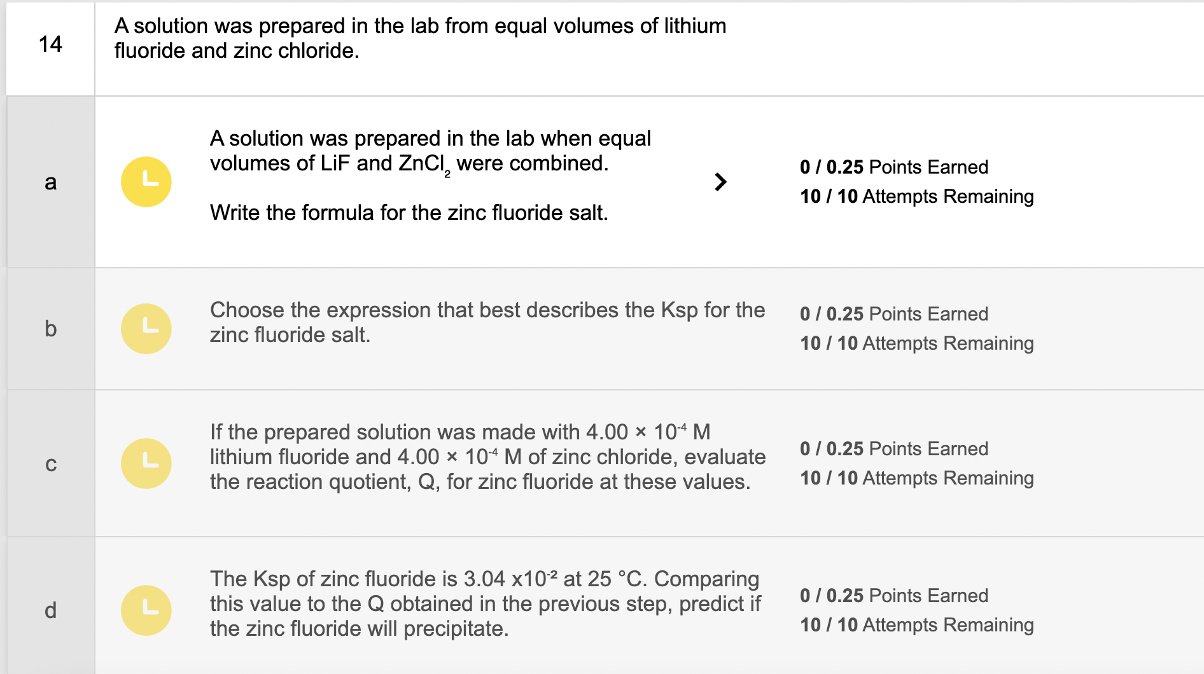Click the Attempts Remaining text for part c
The width and height of the screenshot is (1204, 674).
coord(918,478)
